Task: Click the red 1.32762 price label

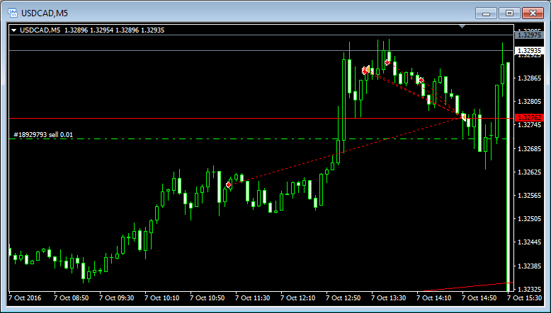Action: (x=529, y=118)
